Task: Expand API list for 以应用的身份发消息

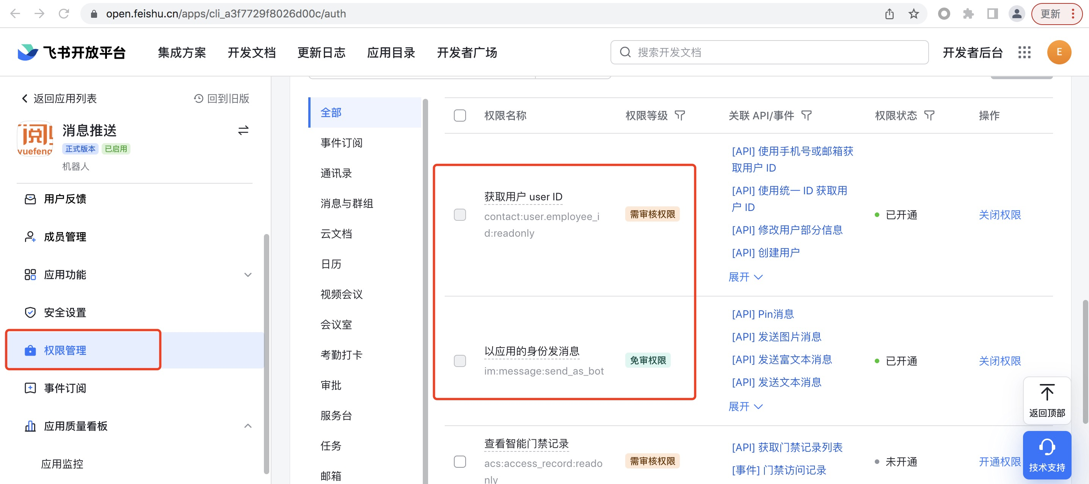Action: pos(745,406)
